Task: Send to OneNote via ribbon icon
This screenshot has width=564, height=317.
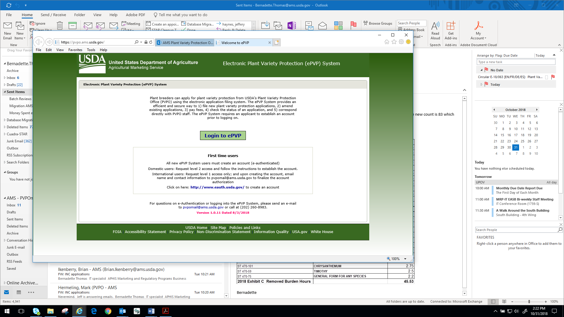Action: (291, 26)
